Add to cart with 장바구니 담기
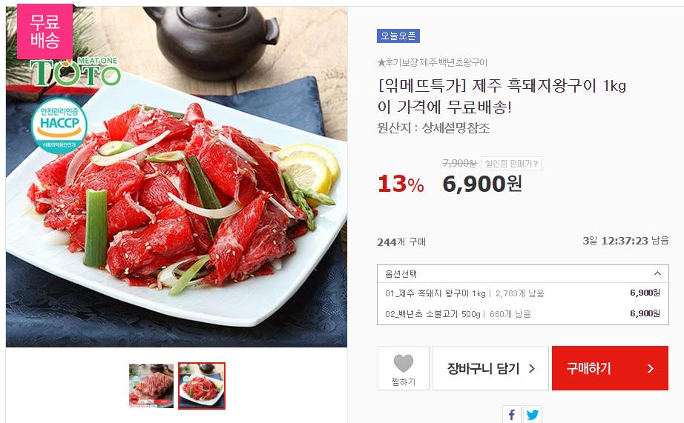The image size is (684, 423). [490, 368]
